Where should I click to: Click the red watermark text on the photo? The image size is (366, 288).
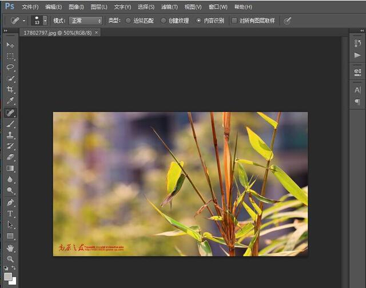(x=91, y=248)
